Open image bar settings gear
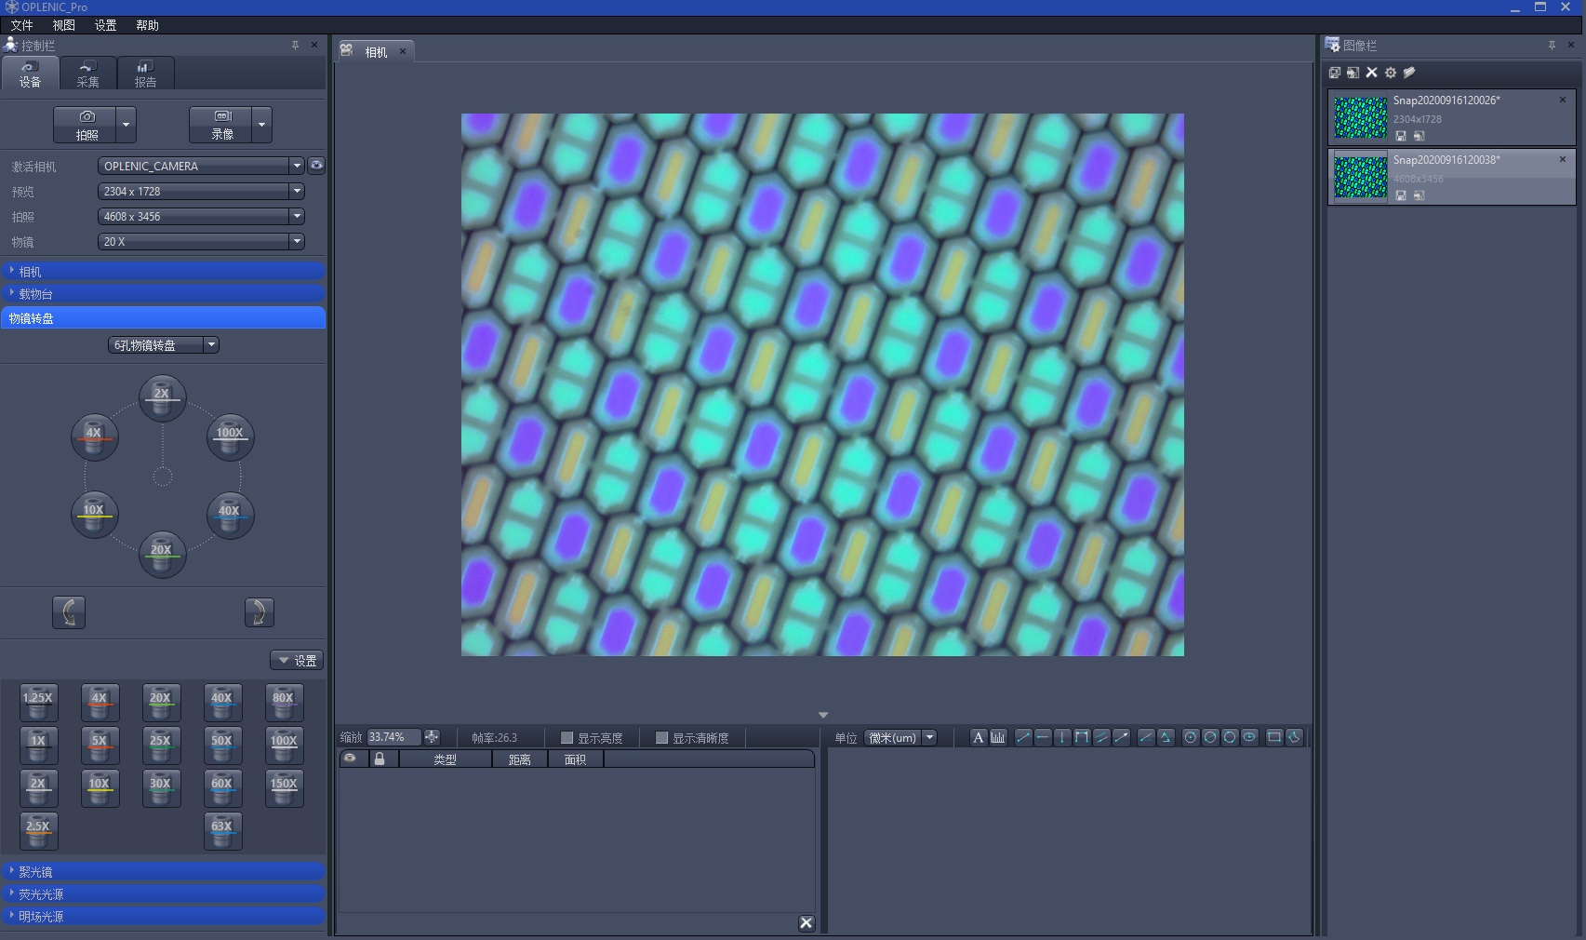The image size is (1586, 940). pos(1390,73)
